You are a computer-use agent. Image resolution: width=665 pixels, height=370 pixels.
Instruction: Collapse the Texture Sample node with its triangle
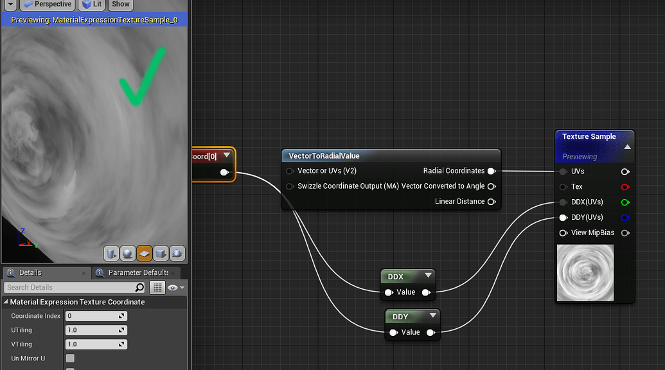click(626, 146)
